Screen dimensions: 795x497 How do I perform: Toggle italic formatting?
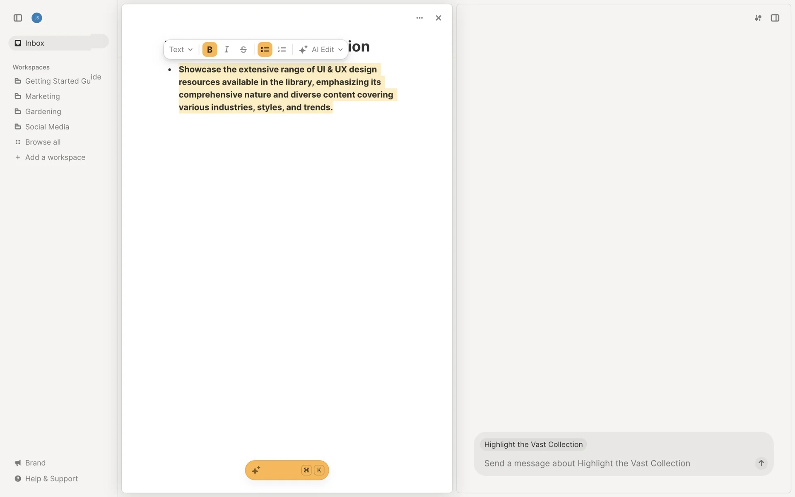pos(226,50)
